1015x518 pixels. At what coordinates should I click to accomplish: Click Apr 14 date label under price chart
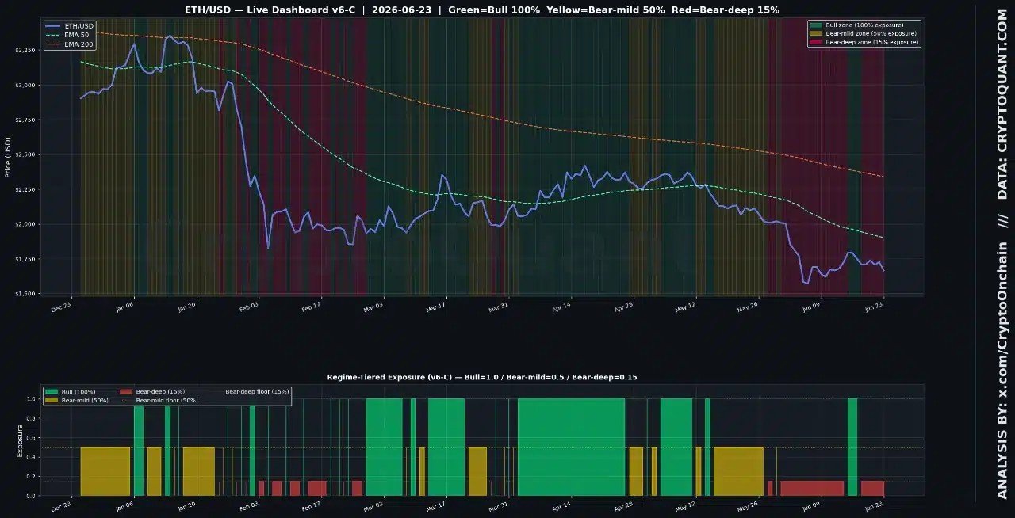(561, 306)
